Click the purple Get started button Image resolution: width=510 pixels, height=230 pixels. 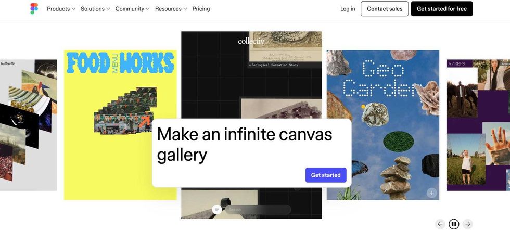[326, 175]
